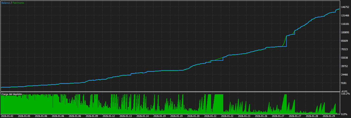This screenshot has width=351, height=118.
Task: Click the 2026.01.26 date label
Action: 261,116
